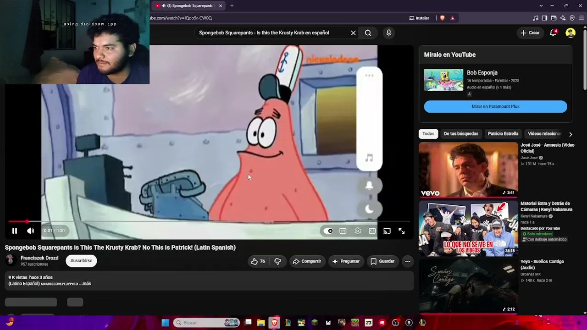587x330 pixels.
Task: Click the music note on overlay panel
Action: click(369, 158)
